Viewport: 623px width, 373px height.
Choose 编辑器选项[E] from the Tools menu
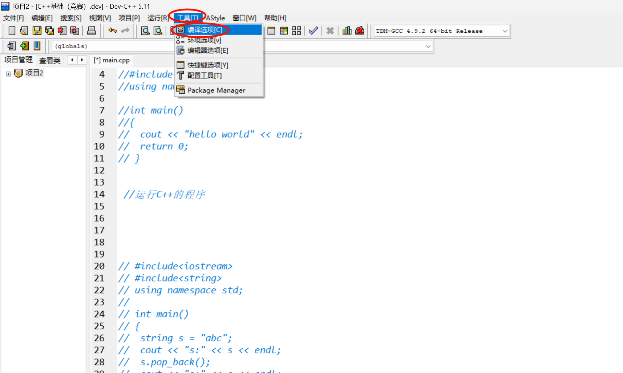click(218, 50)
